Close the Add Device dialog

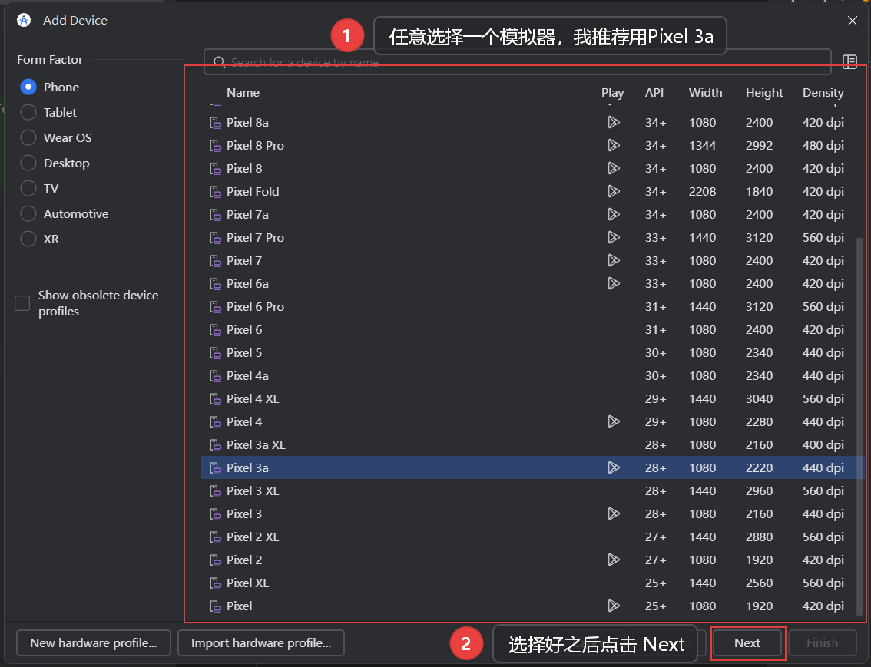click(852, 21)
